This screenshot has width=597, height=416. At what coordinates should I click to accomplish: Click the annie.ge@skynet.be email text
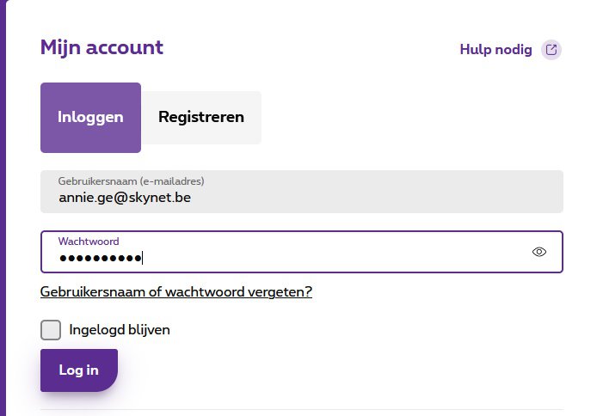[125, 198]
